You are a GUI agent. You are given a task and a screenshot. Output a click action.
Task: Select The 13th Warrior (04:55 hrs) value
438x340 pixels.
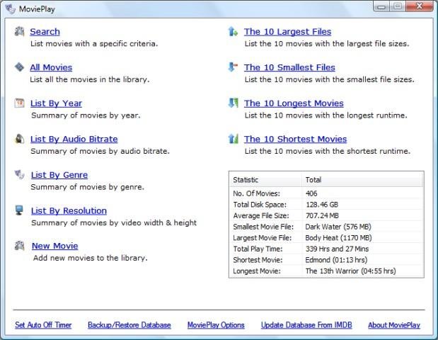click(350, 271)
